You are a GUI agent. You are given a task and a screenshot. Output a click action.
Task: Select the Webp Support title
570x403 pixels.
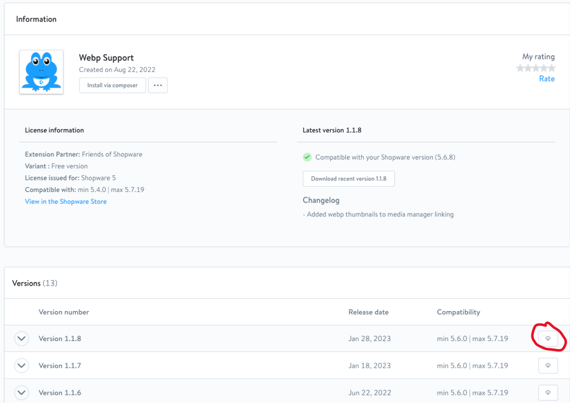106,58
